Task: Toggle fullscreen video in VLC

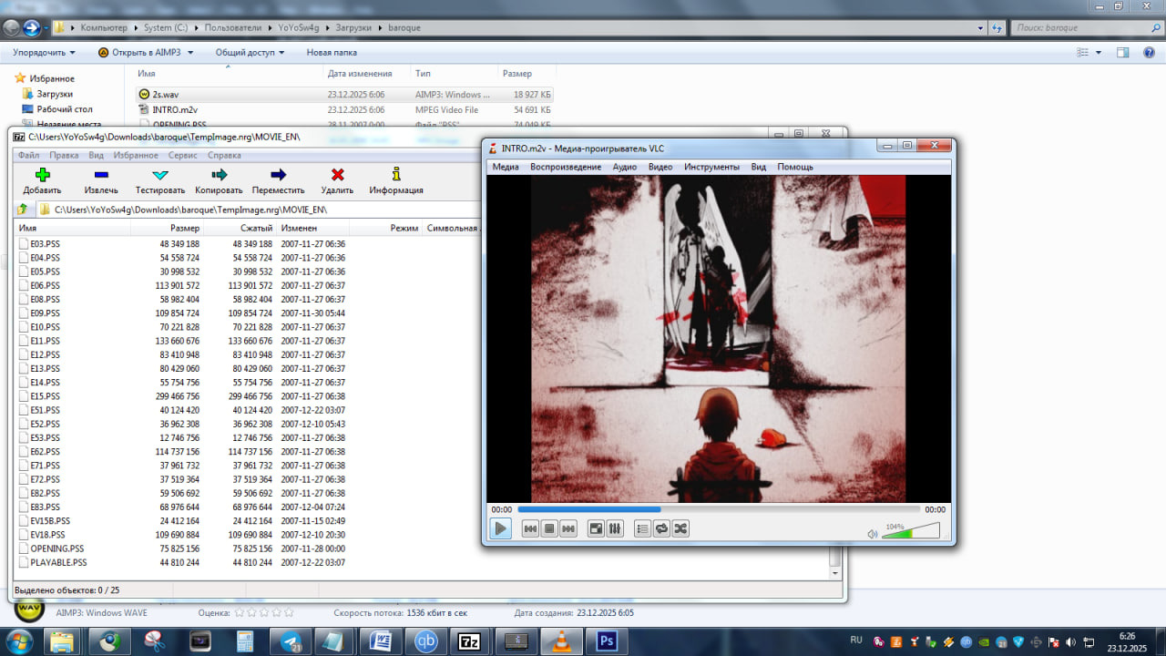Action: point(596,528)
